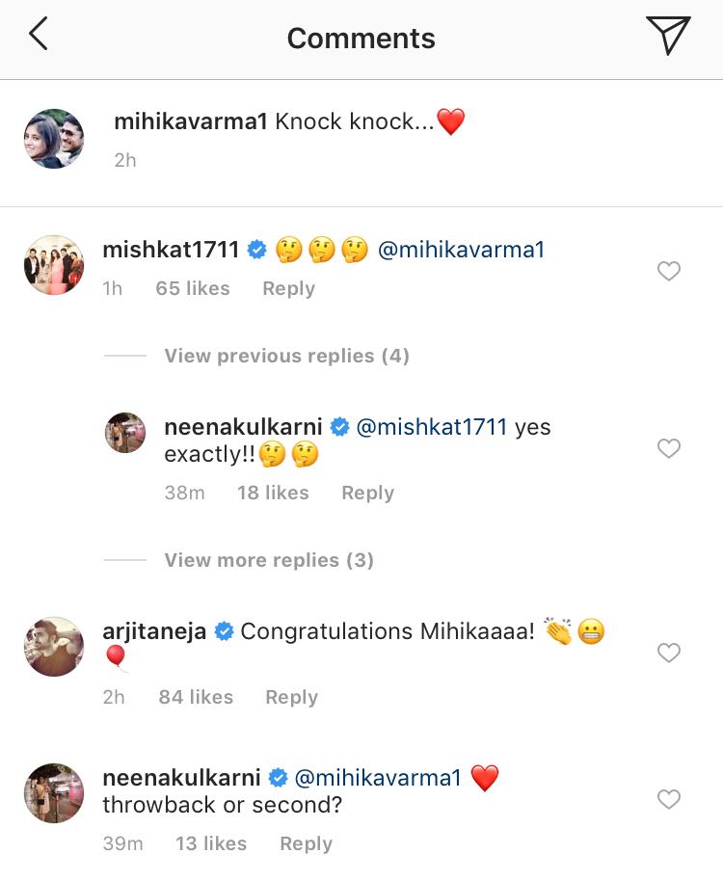Toggle the like heart on mishkat1711's comment
Viewport: 723px width, 881px height.
pyautogui.click(x=669, y=271)
